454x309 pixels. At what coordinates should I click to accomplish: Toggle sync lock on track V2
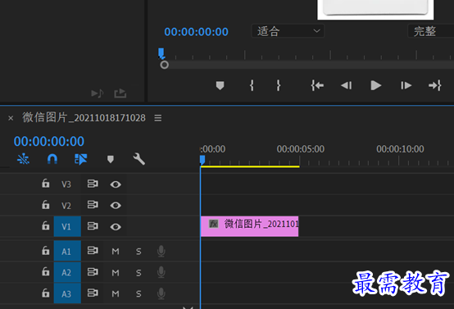coord(93,205)
